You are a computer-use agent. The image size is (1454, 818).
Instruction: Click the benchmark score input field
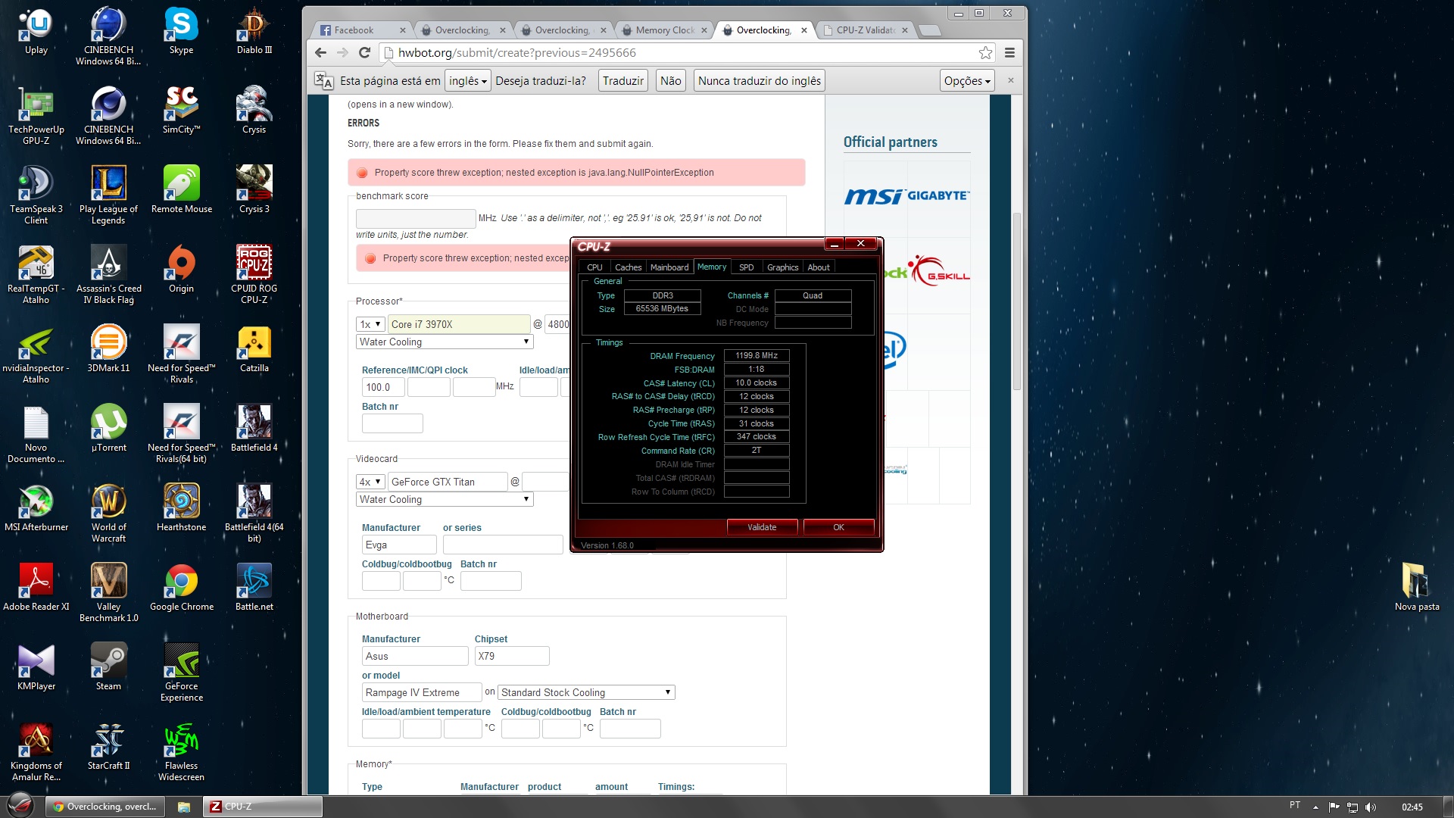point(416,218)
